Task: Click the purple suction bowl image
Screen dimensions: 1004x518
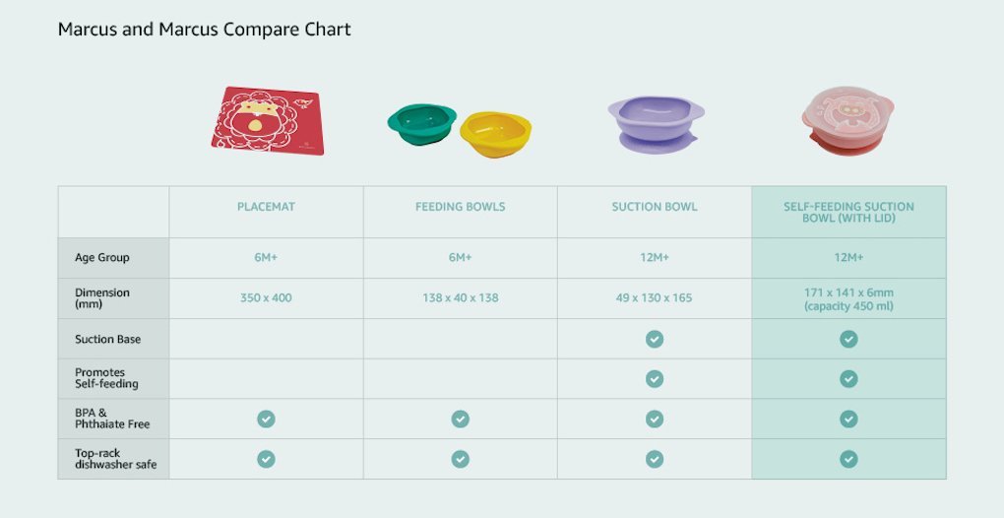Action: point(655,125)
